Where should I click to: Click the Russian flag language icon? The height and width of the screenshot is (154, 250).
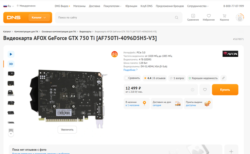click(x=5, y=6)
